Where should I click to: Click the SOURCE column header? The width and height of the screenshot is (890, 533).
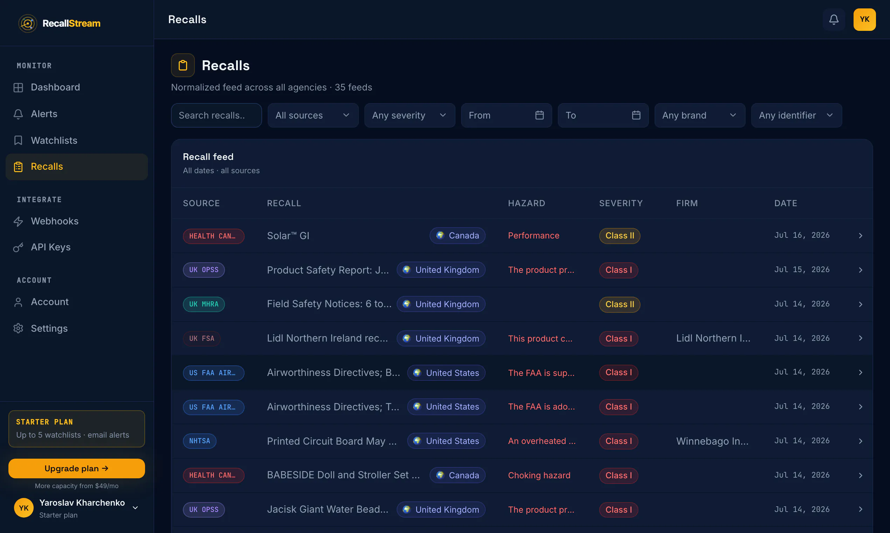click(201, 203)
